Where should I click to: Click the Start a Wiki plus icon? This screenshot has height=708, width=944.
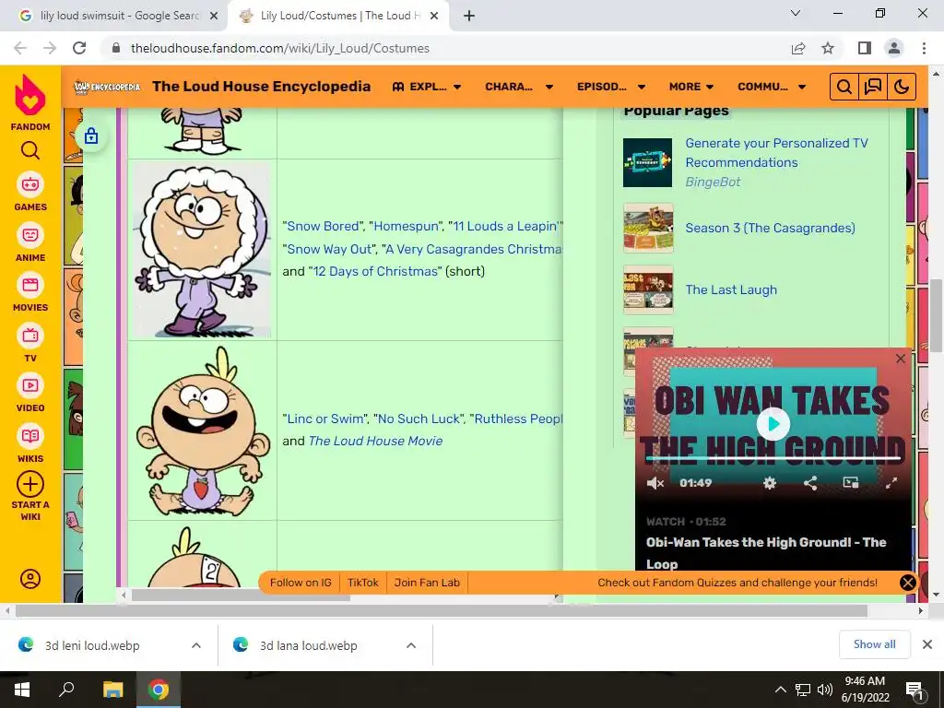tap(30, 484)
